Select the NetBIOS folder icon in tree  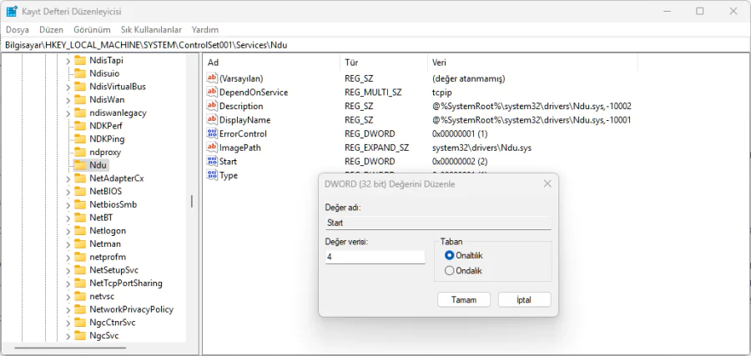80,191
